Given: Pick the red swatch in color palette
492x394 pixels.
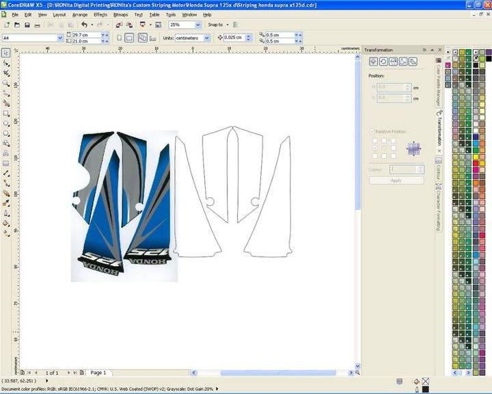Looking at the screenshot, I should (476, 163).
